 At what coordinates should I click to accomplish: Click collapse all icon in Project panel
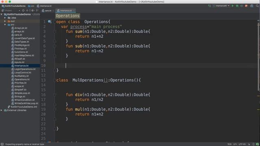click(27, 11)
